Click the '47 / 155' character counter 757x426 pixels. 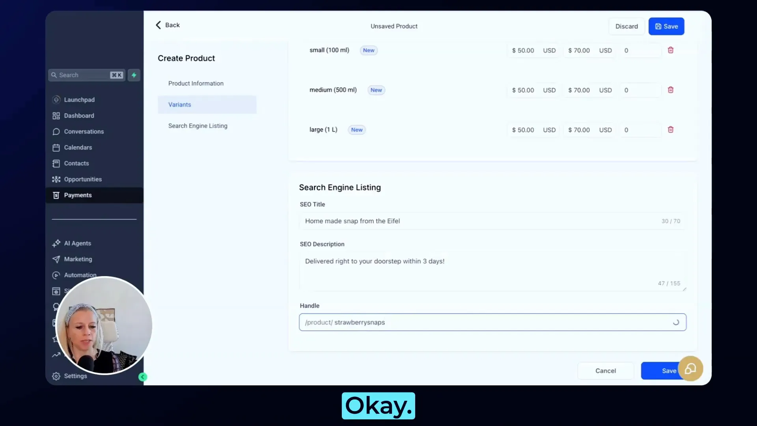669,283
